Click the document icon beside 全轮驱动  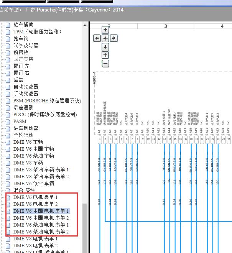coord(8,135)
